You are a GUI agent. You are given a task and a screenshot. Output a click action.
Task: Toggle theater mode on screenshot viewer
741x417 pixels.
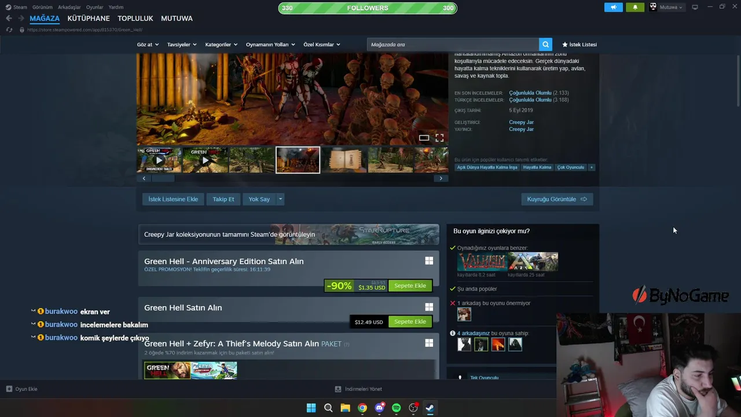tap(424, 138)
